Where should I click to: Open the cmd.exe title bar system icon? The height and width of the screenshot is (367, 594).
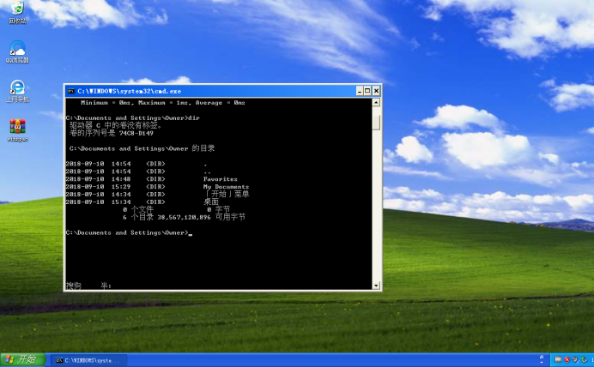coord(71,91)
